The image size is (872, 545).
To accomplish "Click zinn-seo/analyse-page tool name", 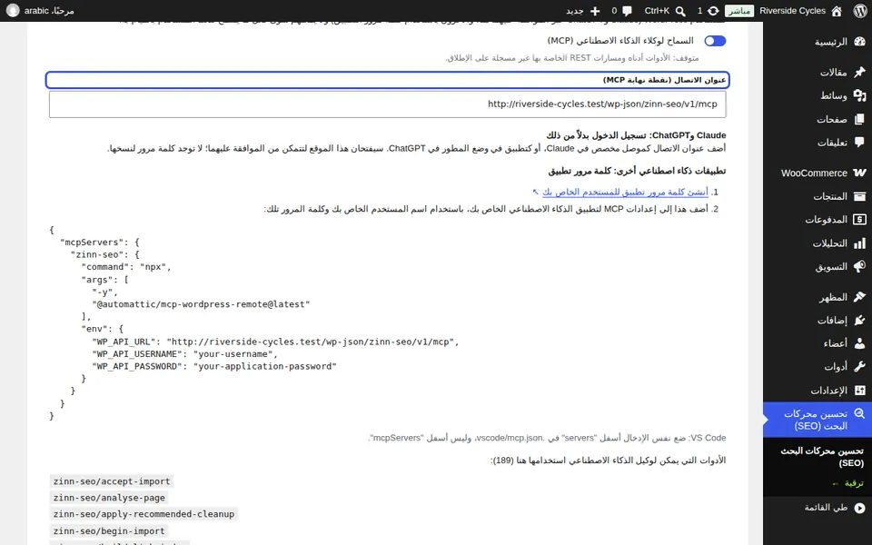I will (x=109, y=498).
